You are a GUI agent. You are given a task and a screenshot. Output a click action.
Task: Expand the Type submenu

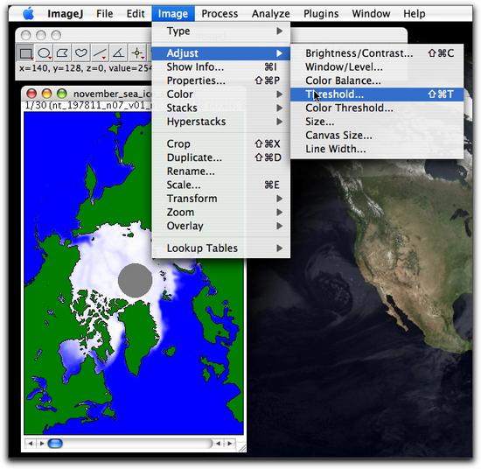(221, 31)
